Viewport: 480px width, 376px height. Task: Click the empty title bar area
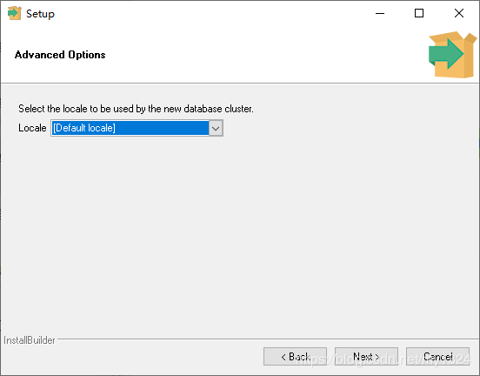214,13
